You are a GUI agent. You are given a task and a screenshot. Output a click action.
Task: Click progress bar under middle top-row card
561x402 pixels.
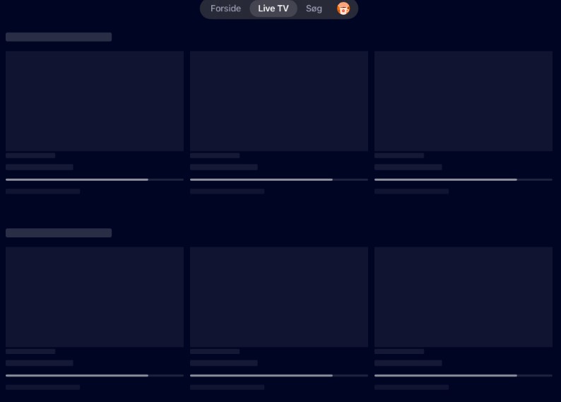click(x=279, y=179)
